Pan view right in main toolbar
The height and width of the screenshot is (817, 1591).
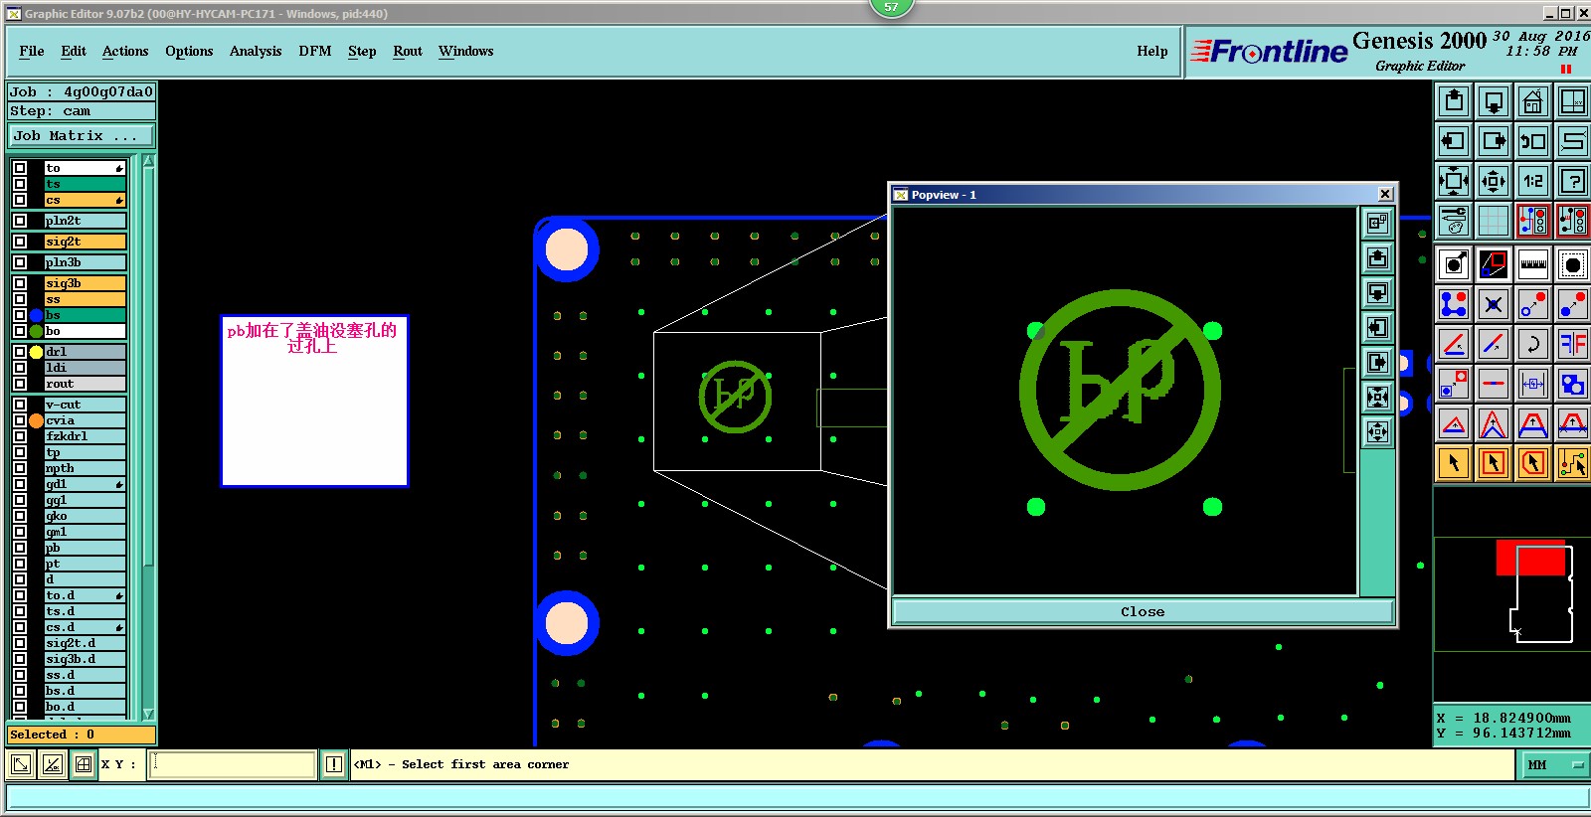1494,141
